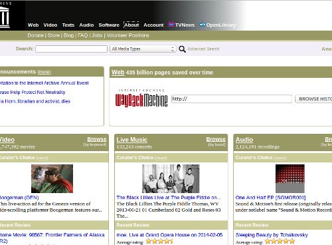Open the Boogerman (GEN) video link
Viewport: 332px width, 245px height.
coord(19,198)
